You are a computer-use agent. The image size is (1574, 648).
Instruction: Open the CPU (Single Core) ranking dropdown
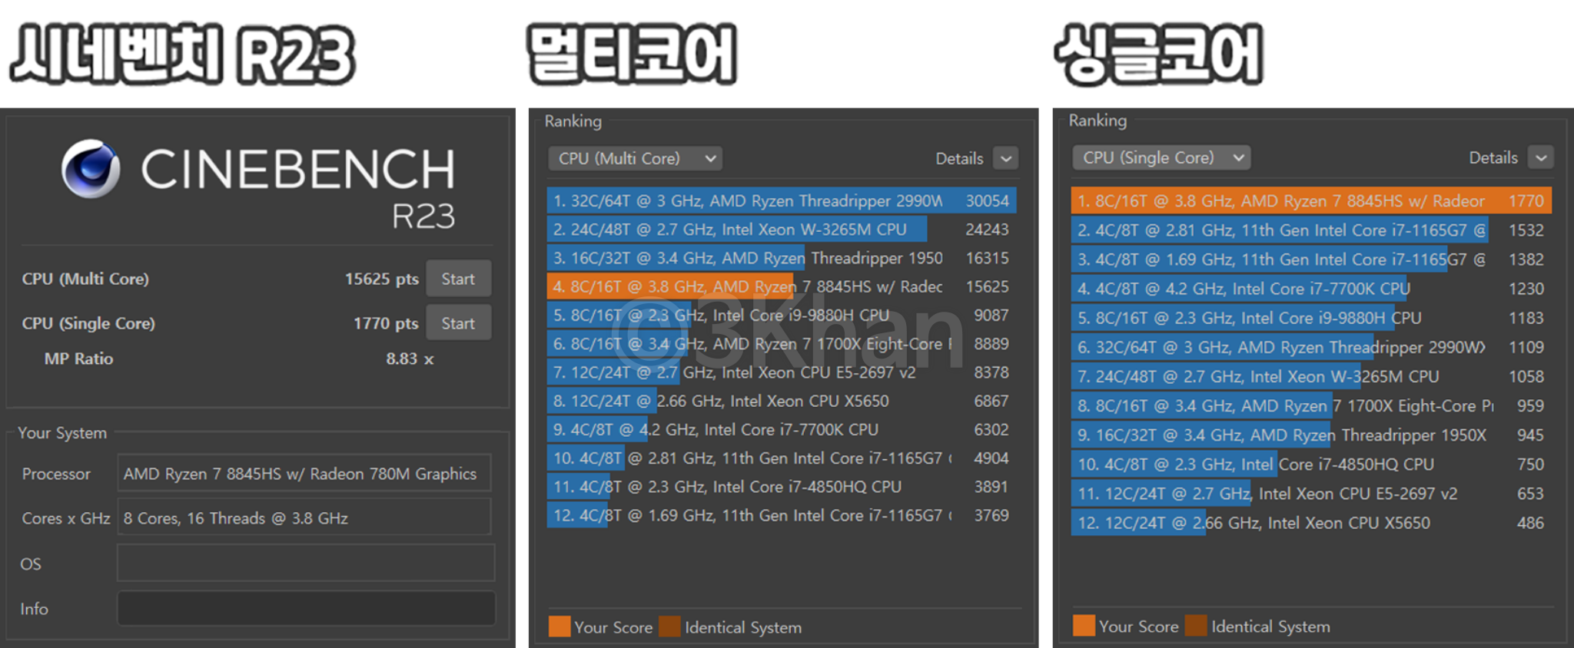coord(1161,157)
